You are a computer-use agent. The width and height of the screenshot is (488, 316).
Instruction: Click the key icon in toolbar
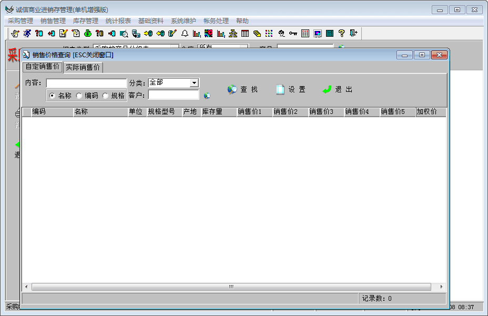(293, 34)
